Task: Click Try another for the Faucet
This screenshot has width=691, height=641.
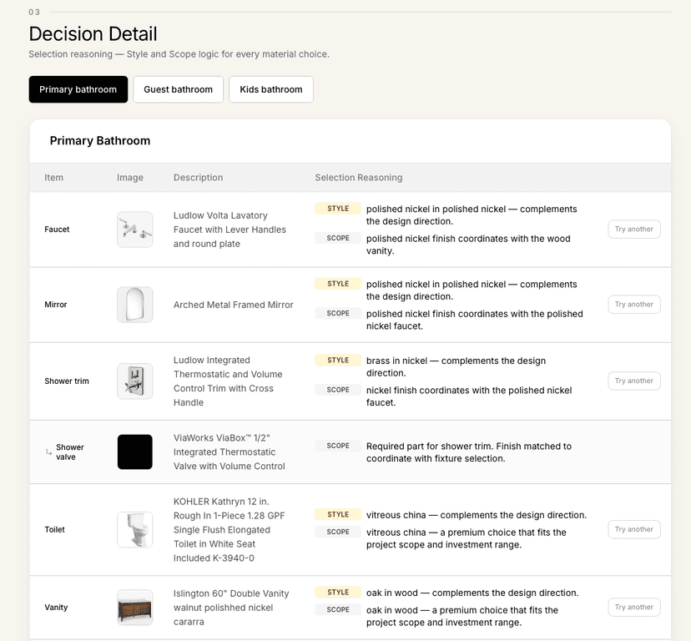Action: [x=633, y=229]
